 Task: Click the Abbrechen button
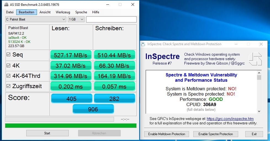(99, 133)
